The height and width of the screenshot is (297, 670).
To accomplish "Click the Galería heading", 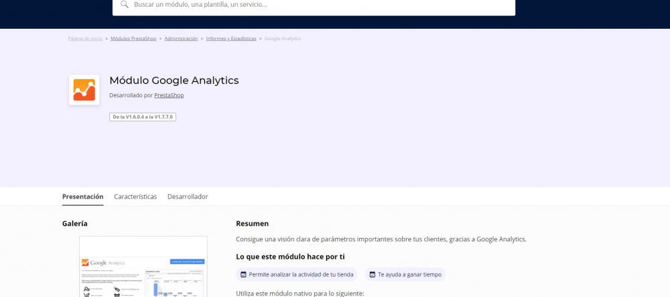I will (x=75, y=223).
